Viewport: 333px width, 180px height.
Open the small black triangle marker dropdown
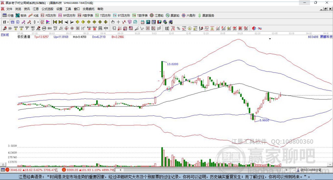tap(270, 39)
